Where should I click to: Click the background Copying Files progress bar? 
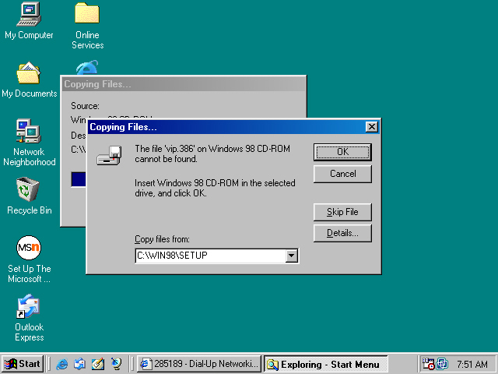(79, 179)
